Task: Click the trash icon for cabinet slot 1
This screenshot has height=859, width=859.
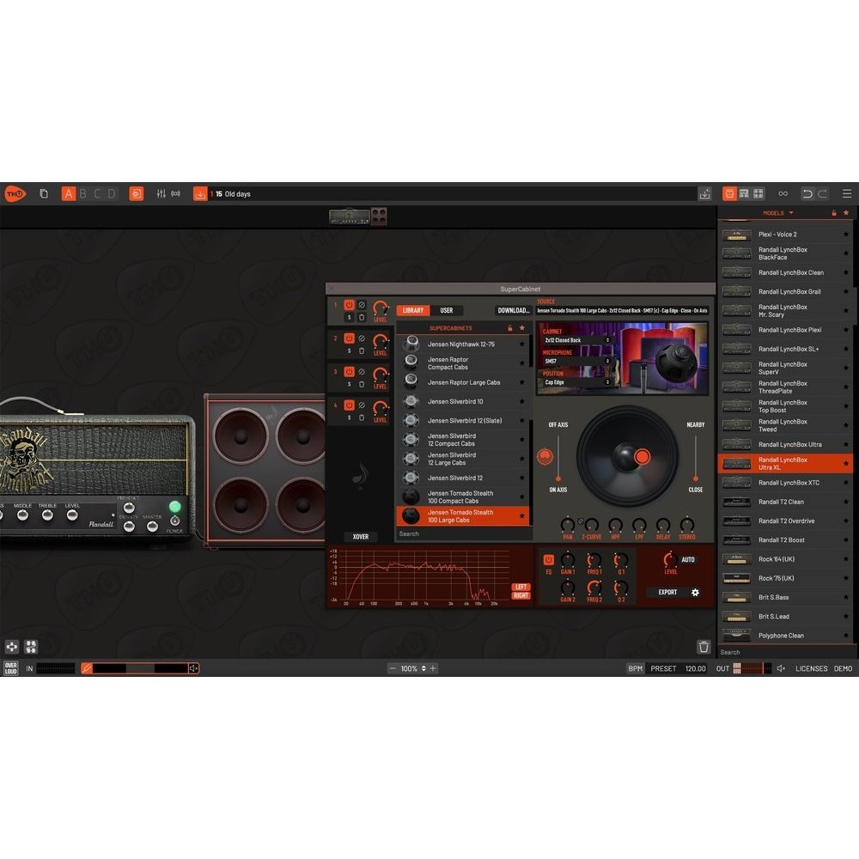Action: [362, 317]
